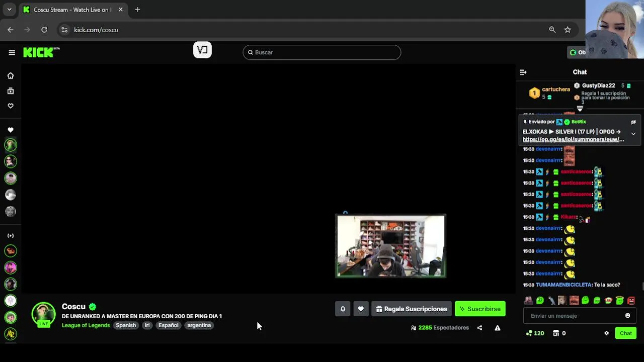Collapse the chat panel with arrow icon
Screen dimensions: 644x362
coord(523,72)
